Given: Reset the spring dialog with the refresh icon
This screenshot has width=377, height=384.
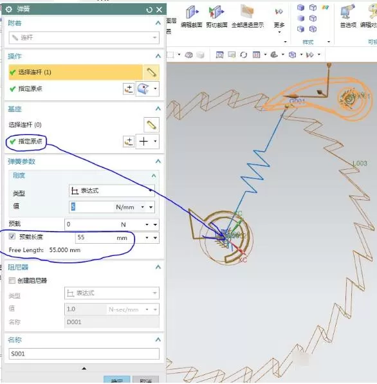Looking at the screenshot, I should tap(149, 10).
